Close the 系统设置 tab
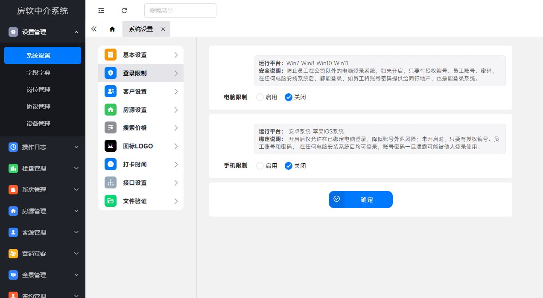The width and height of the screenshot is (543, 298). 163,29
